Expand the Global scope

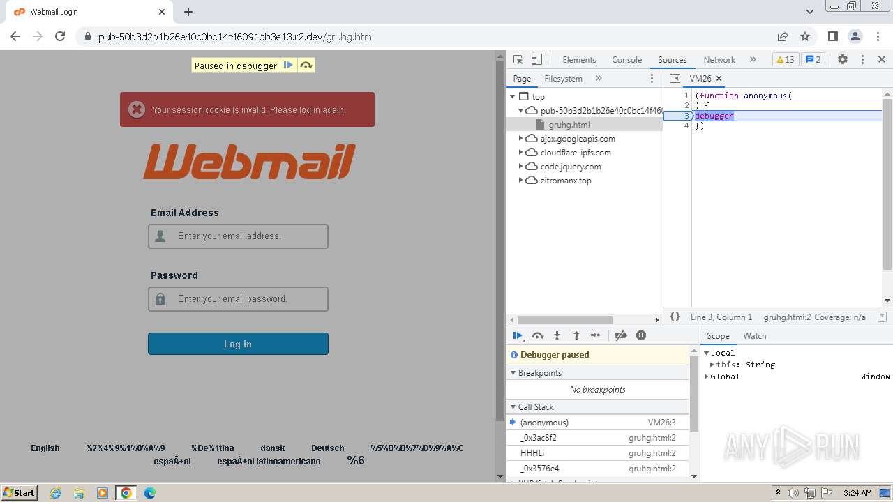[707, 376]
